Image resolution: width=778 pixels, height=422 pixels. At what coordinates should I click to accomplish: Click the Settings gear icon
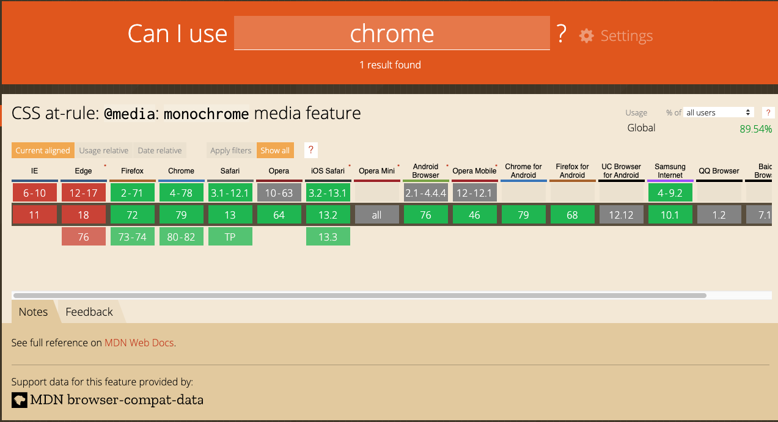click(587, 36)
